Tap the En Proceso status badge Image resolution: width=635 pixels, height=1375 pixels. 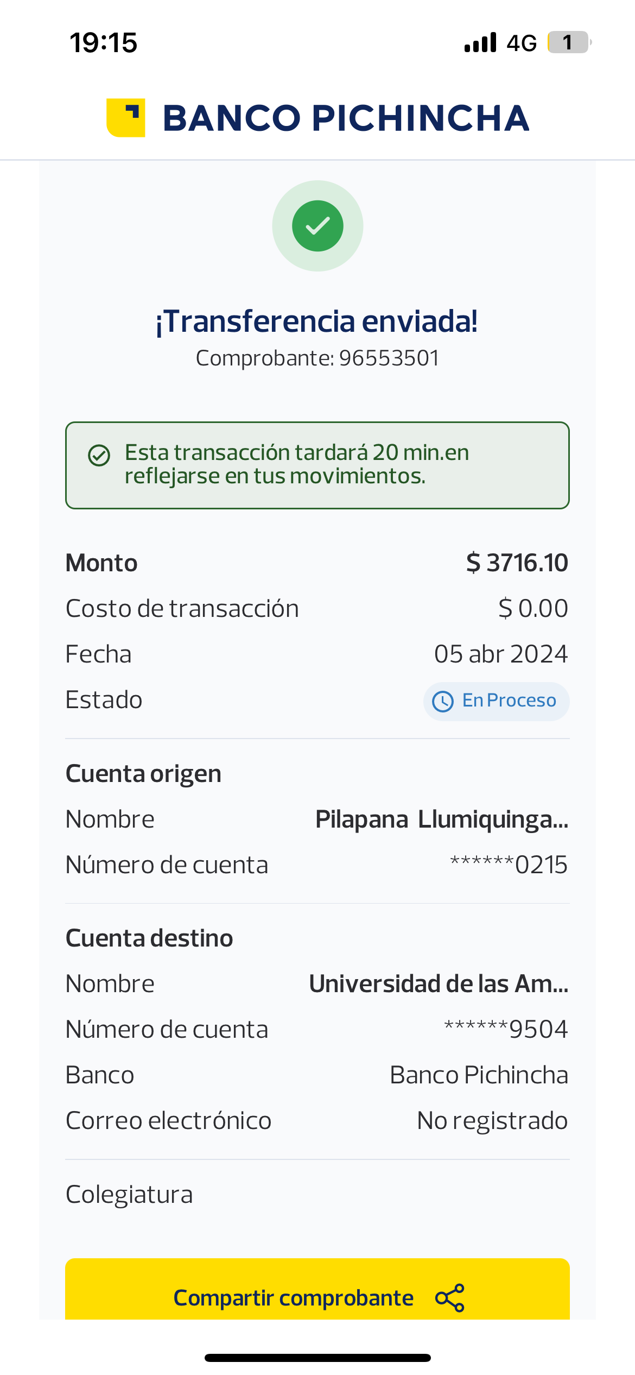coord(496,701)
